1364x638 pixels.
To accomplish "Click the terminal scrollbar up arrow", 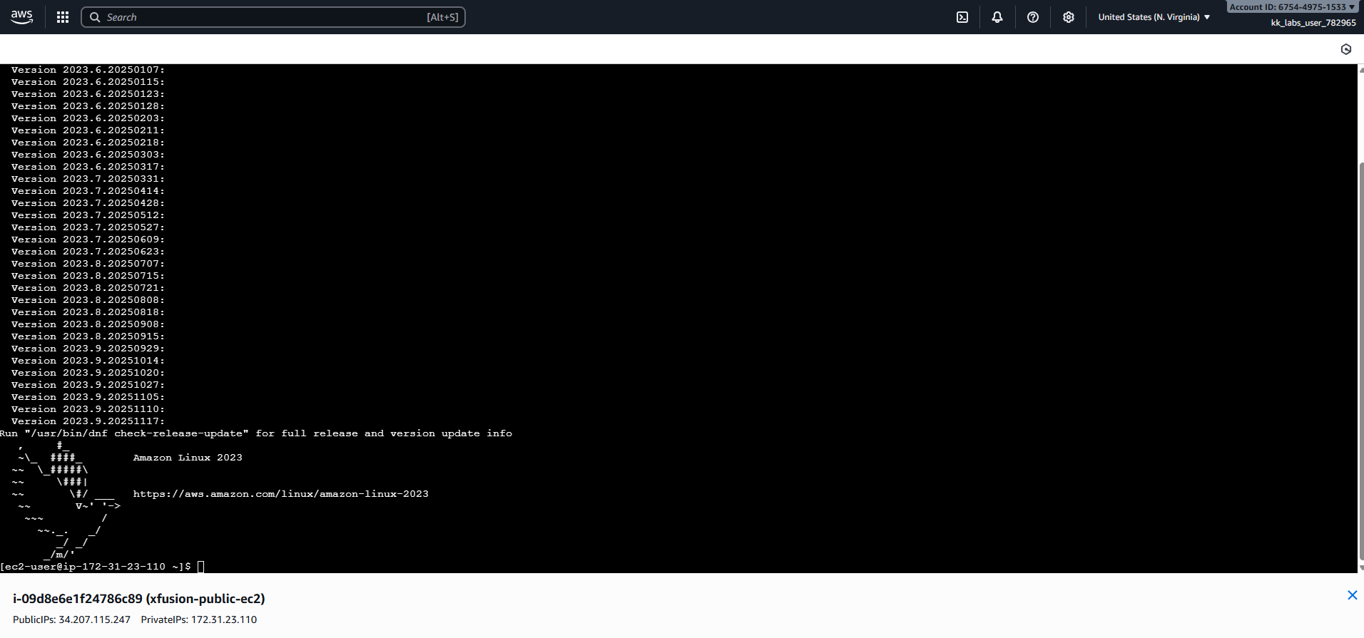I will pos(1361,70).
